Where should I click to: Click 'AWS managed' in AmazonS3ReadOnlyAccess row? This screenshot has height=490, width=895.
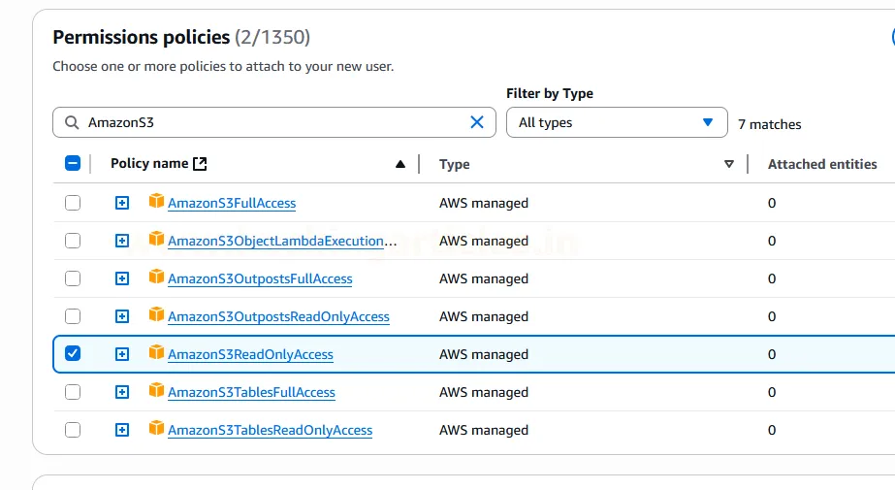tap(484, 355)
